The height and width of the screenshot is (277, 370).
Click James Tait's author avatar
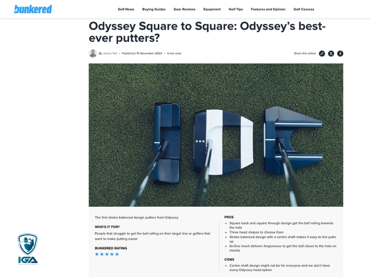click(93, 54)
